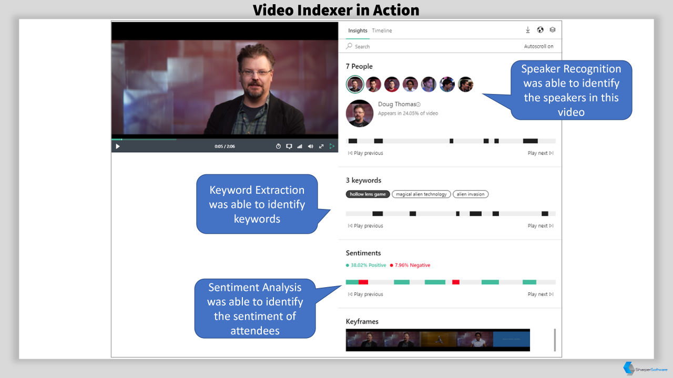Click the 3 keywords heading
The width and height of the screenshot is (673, 378).
pos(363,181)
